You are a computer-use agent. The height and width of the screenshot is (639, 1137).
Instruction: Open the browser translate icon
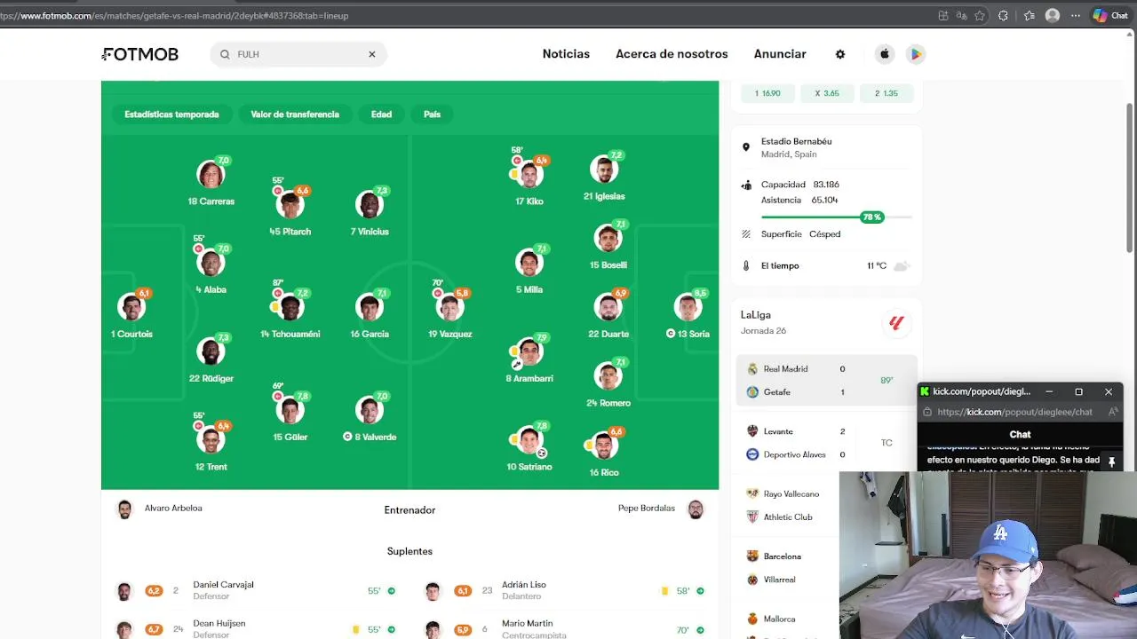961,15
